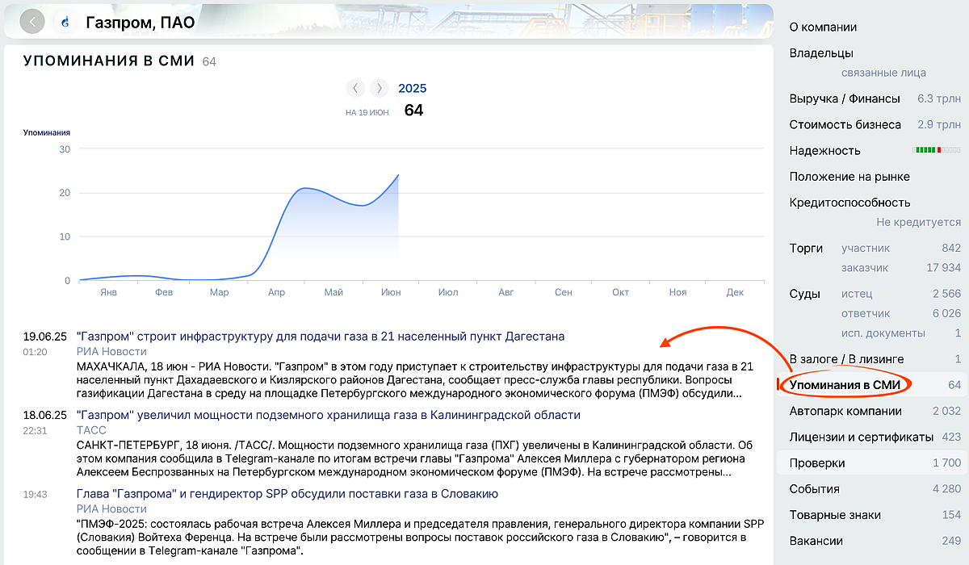Open the Slovakia gas supply article
The width and height of the screenshot is (969, 565).
point(287,493)
